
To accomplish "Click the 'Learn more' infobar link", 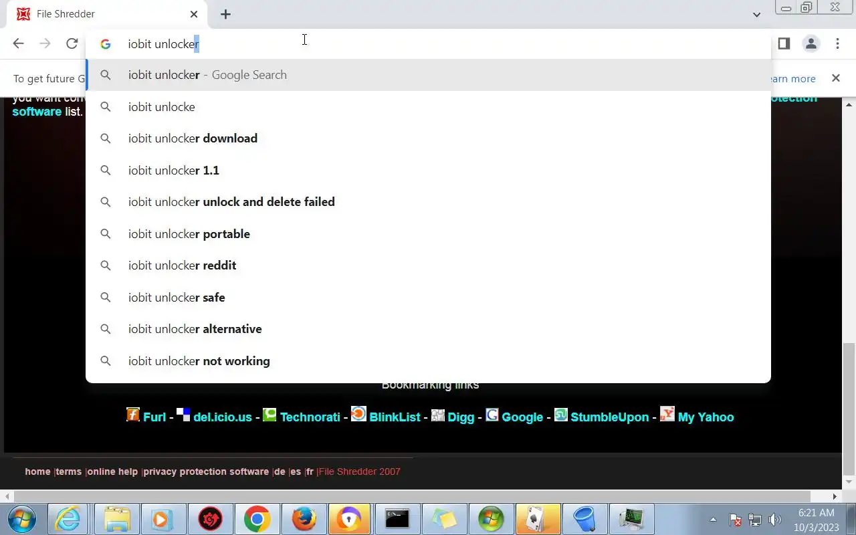I will tap(793, 79).
